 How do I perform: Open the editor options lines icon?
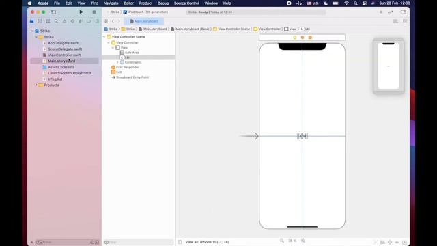tap(395, 21)
